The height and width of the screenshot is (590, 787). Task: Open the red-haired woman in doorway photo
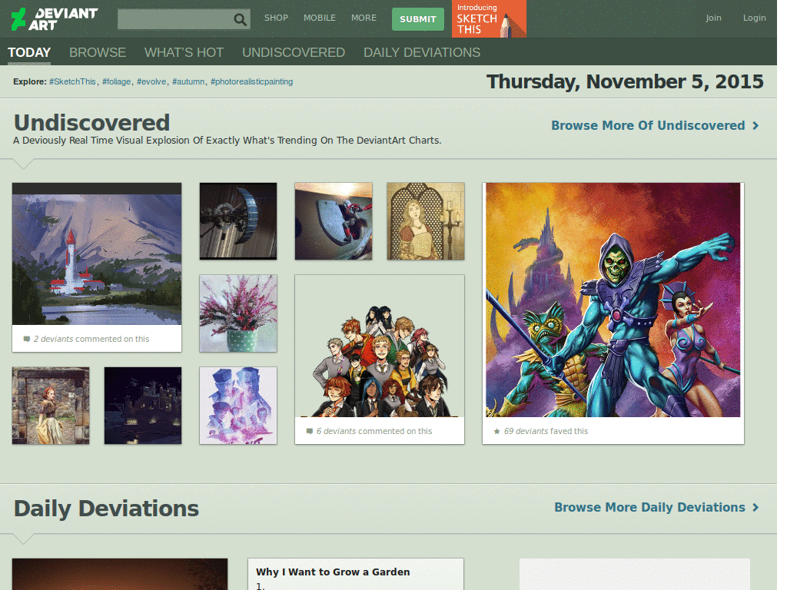pos(51,406)
